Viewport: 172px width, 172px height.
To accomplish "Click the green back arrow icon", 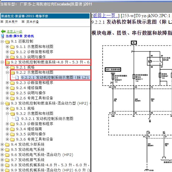I will [3, 31].
